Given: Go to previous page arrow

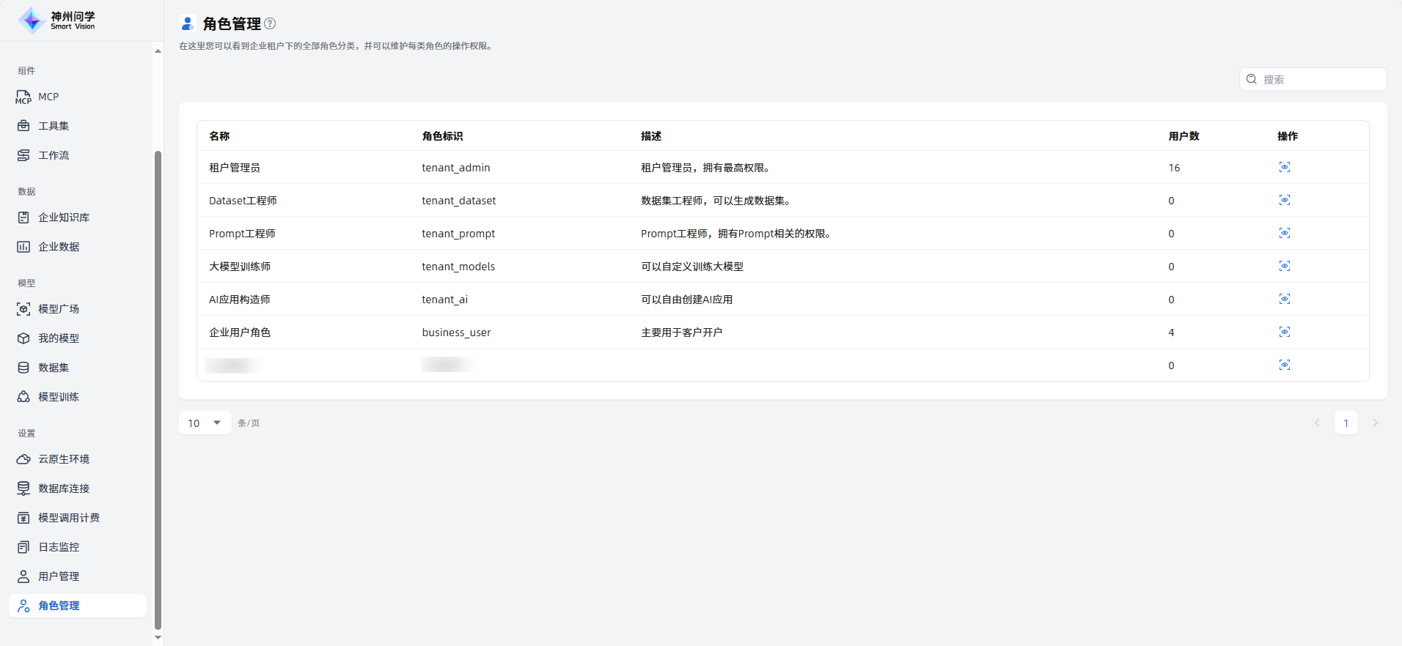Looking at the screenshot, I should point(1317,423).
